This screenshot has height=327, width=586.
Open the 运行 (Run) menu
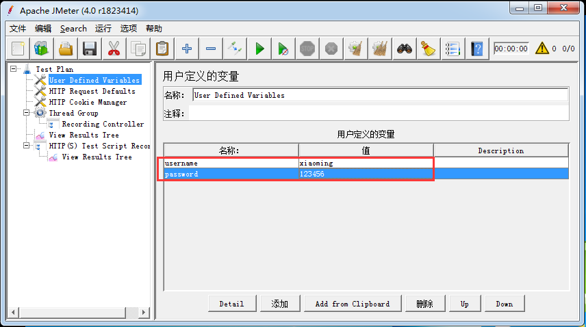point(103,29)
